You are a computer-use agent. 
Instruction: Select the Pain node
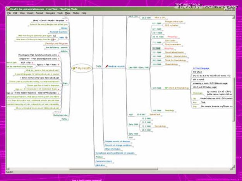[x=65, y=83]
